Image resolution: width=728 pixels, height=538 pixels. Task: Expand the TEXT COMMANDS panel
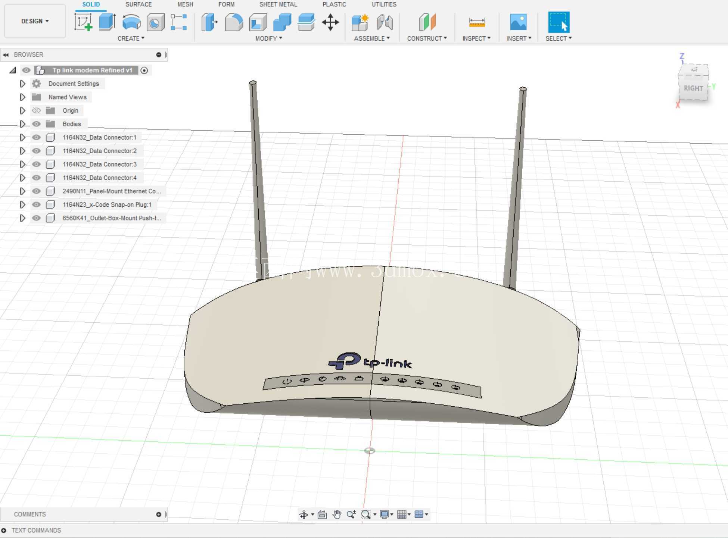(x=4, y=530)
